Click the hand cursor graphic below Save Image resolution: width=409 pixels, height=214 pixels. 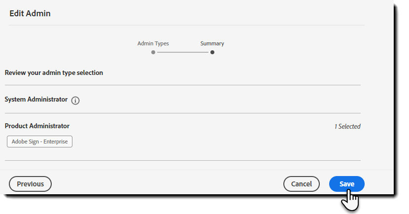pos(350,200)
